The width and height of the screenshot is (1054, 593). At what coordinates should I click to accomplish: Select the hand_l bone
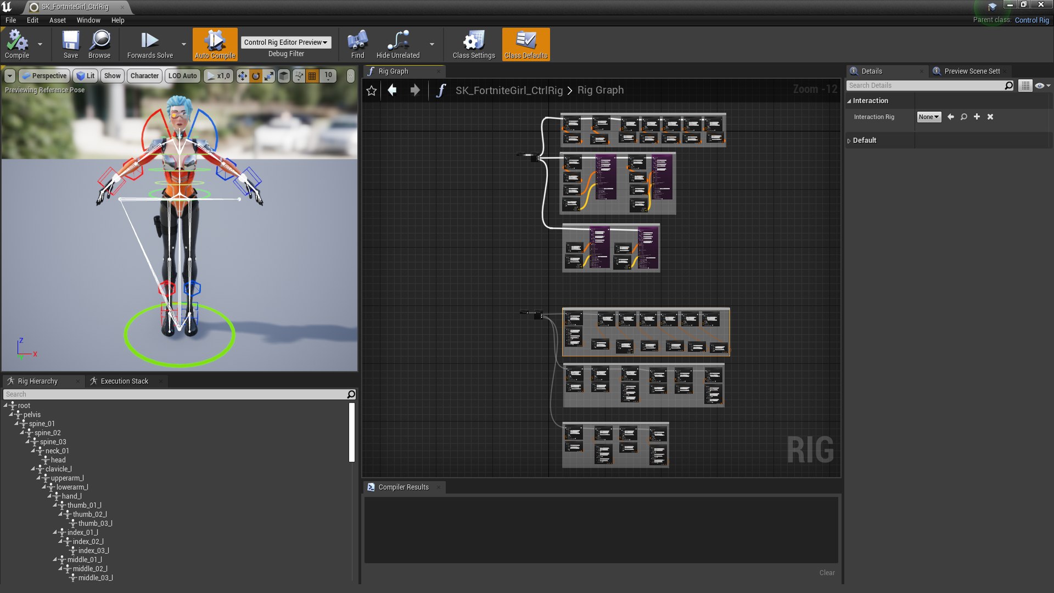pyautogui.click(x=71, y=496)
